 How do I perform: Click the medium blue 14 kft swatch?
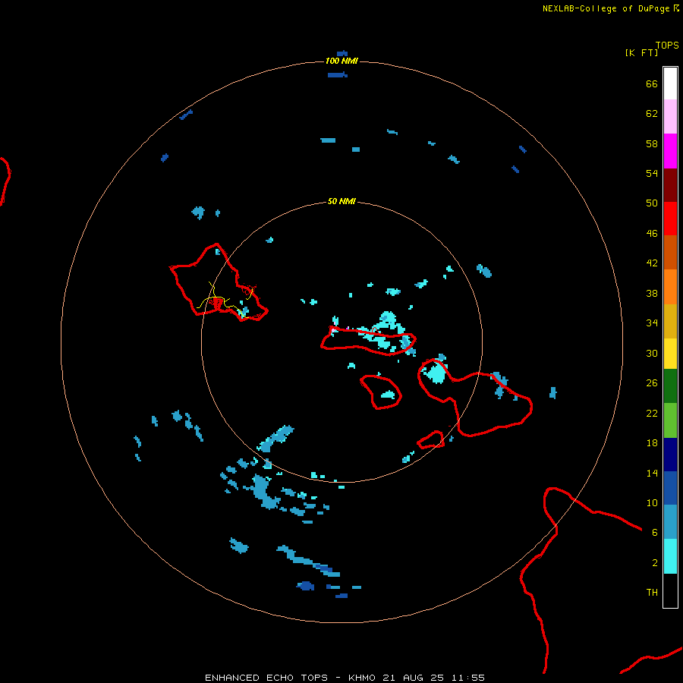point(670,488)
